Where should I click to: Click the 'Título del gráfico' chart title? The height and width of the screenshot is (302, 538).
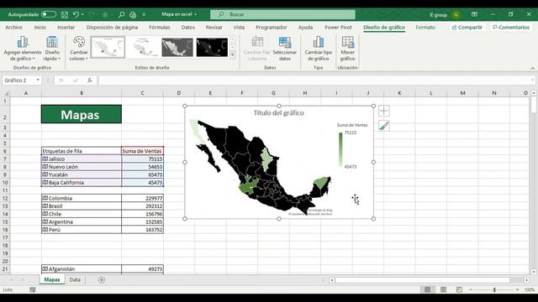[278, 112]
